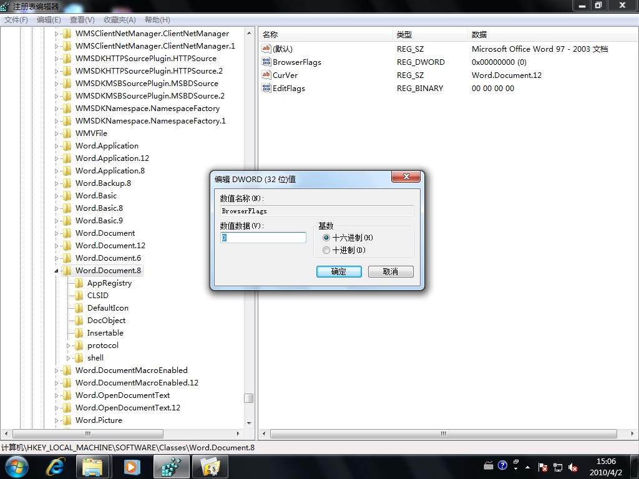Click the Word.Application folder icon
Image resolution: width=639 pixels, height=479 pixels.
pyautogui.click(x=67, y=146)
